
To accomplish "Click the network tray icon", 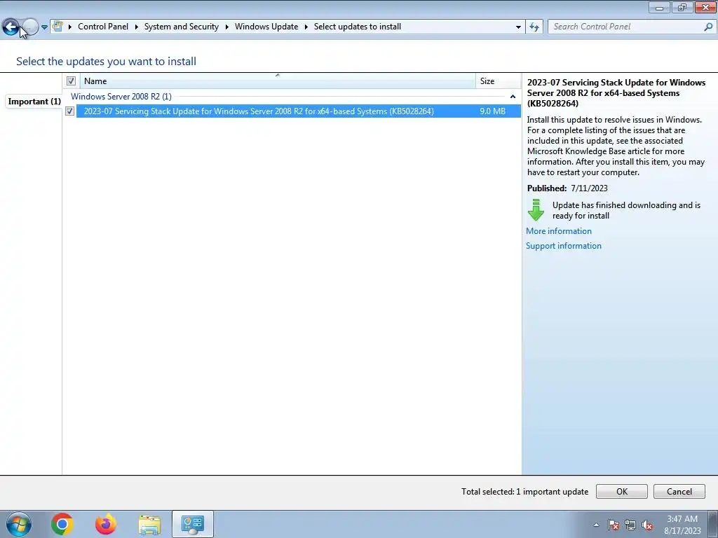I will tap(630, 525).
